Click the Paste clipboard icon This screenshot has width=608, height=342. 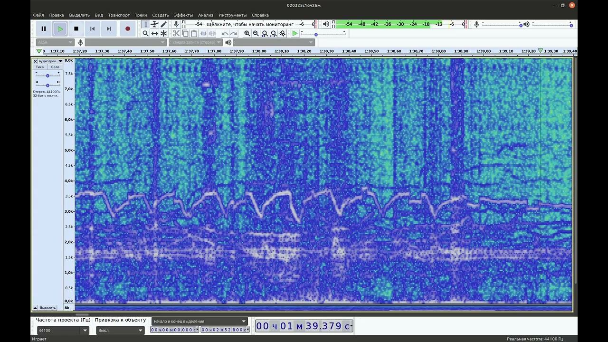(x=194, y=33)
